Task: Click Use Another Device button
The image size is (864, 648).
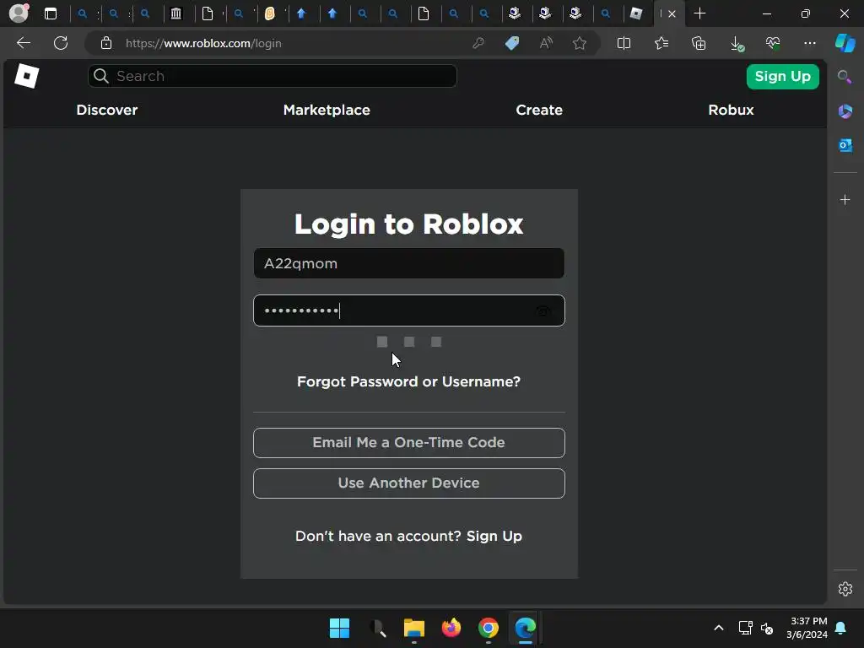Action: [x=409, y=483]
